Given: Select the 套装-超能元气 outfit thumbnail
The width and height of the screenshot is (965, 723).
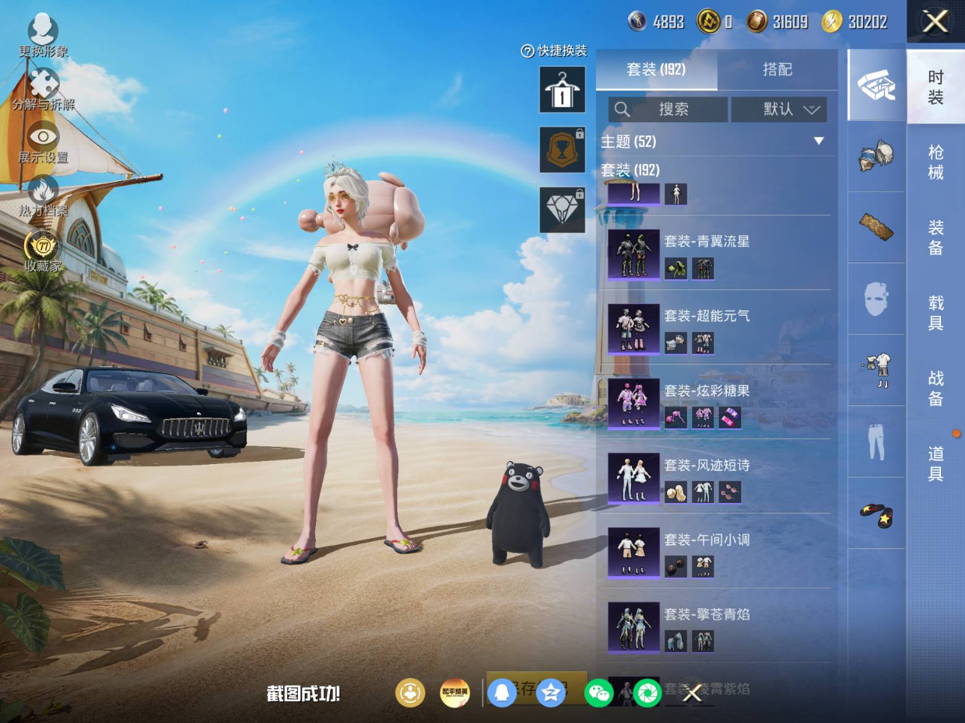Looking at the screenshot, I should click(634, 329).
